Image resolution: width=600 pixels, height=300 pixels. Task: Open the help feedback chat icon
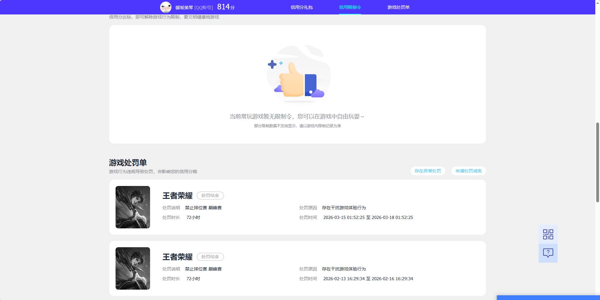pos(548,253)
